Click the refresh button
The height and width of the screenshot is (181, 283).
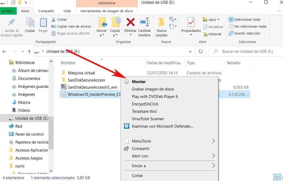point(201,52)
